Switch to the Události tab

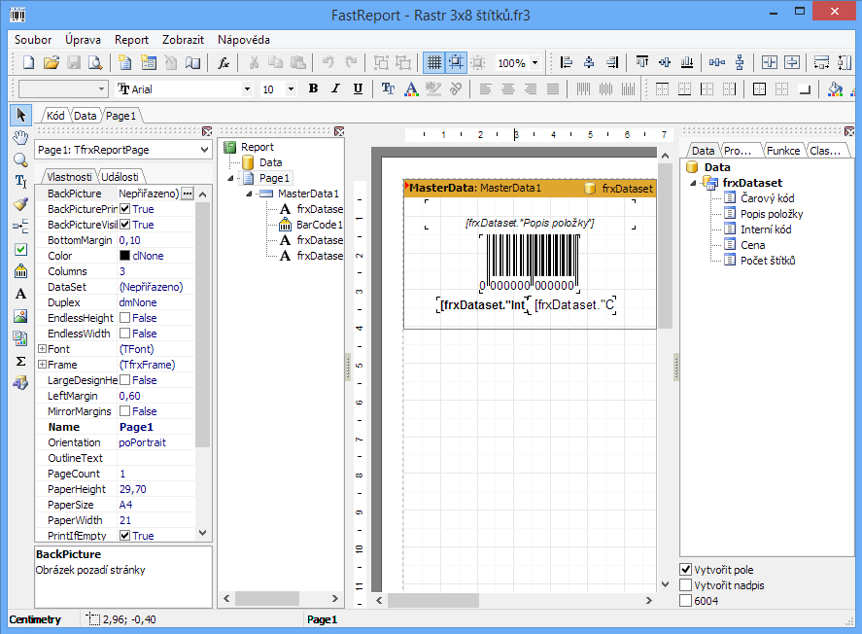pyautogui.click(x=120, y=177)
